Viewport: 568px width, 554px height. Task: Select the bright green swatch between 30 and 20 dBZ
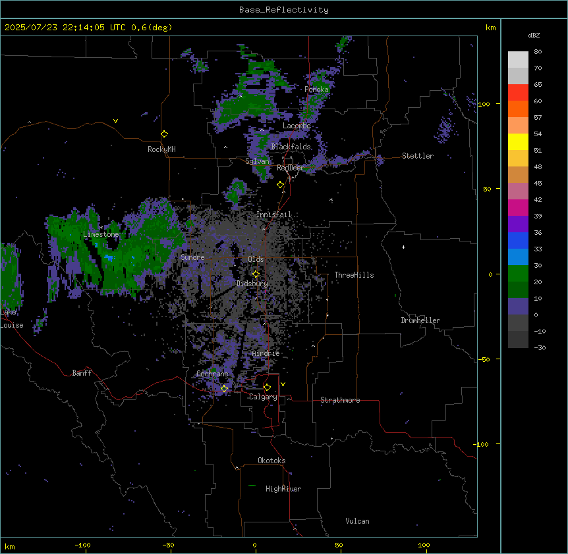coord(518,274)
